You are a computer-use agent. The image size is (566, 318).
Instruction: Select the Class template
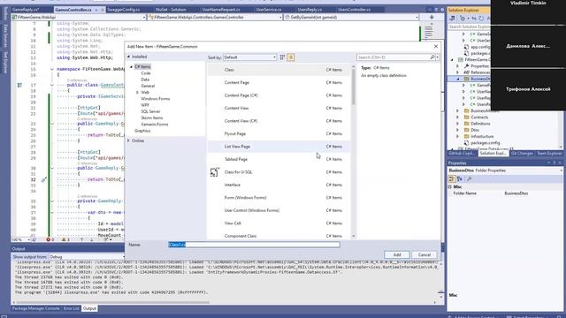pyautogui.click(x=279, y=70)
